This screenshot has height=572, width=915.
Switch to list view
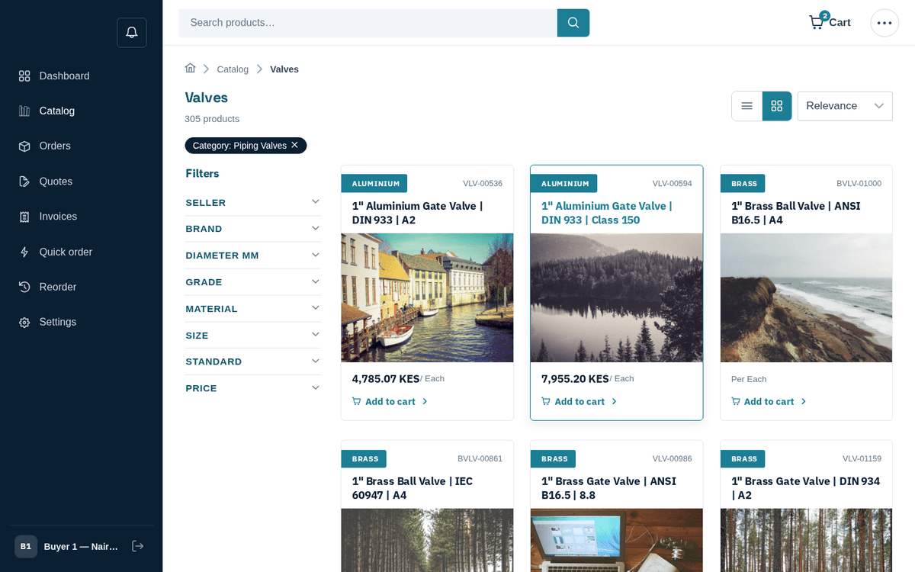[747, 106]
